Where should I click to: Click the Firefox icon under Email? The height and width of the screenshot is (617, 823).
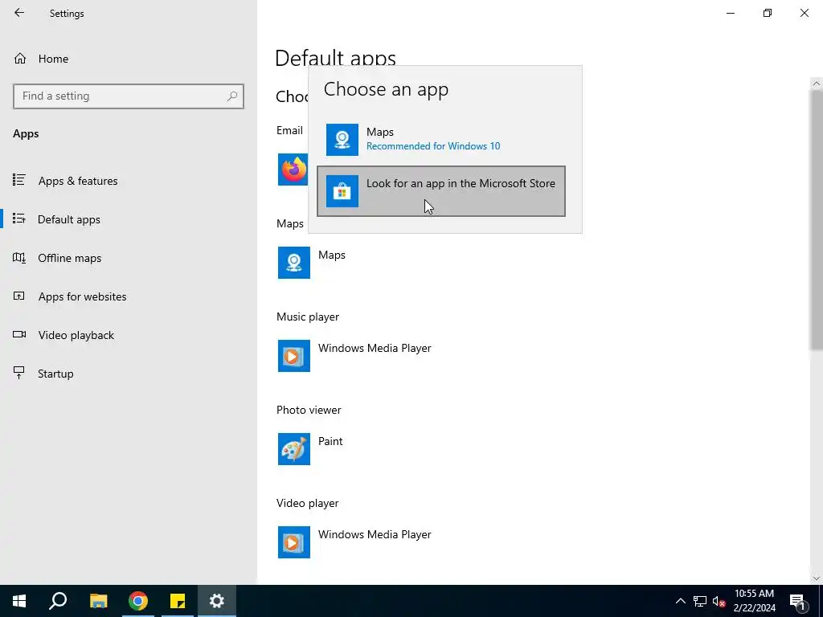(x=293, y=170)
